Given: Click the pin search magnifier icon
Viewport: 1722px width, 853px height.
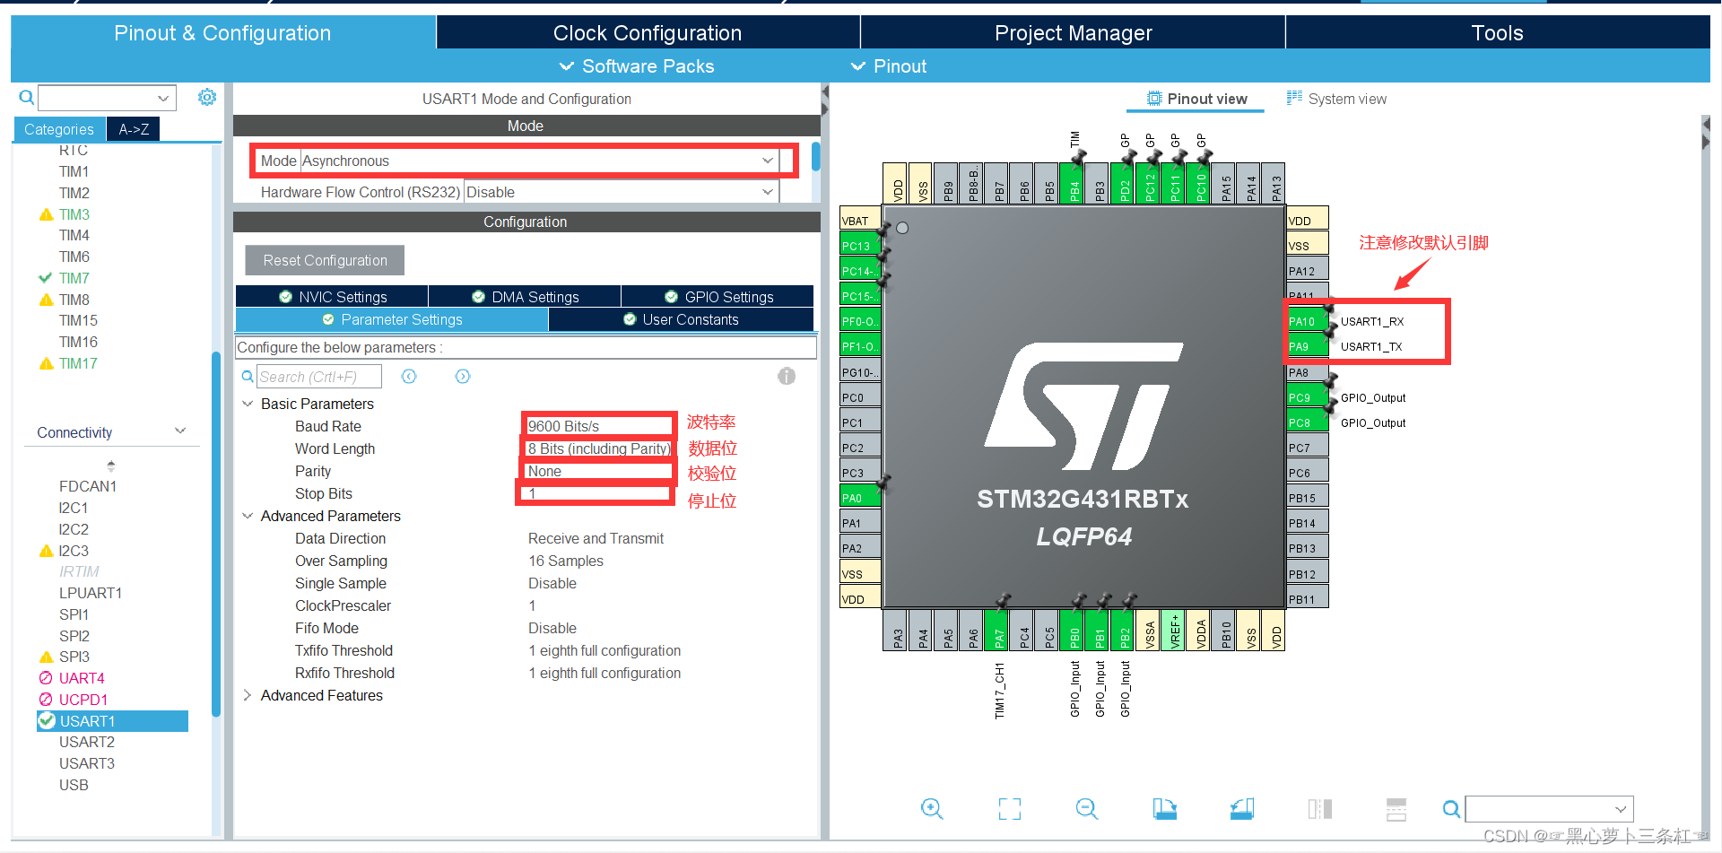Looking at the screenshot, I should coord(1451,809).
